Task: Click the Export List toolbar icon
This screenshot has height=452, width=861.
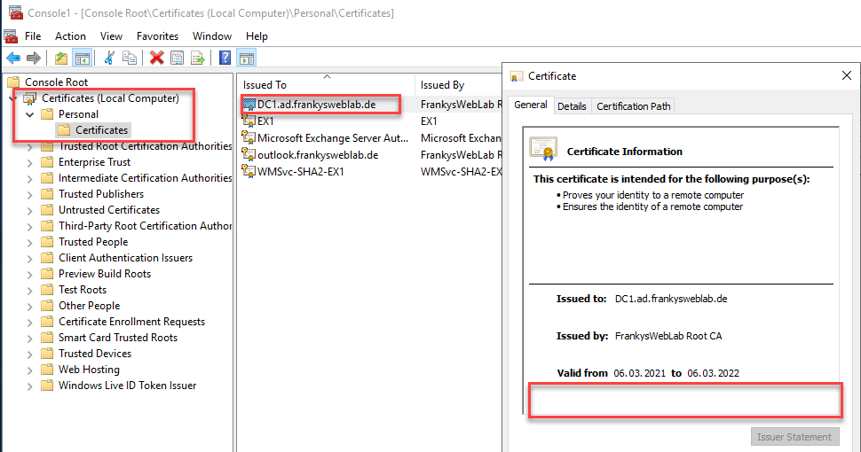Action: (198, 58)
